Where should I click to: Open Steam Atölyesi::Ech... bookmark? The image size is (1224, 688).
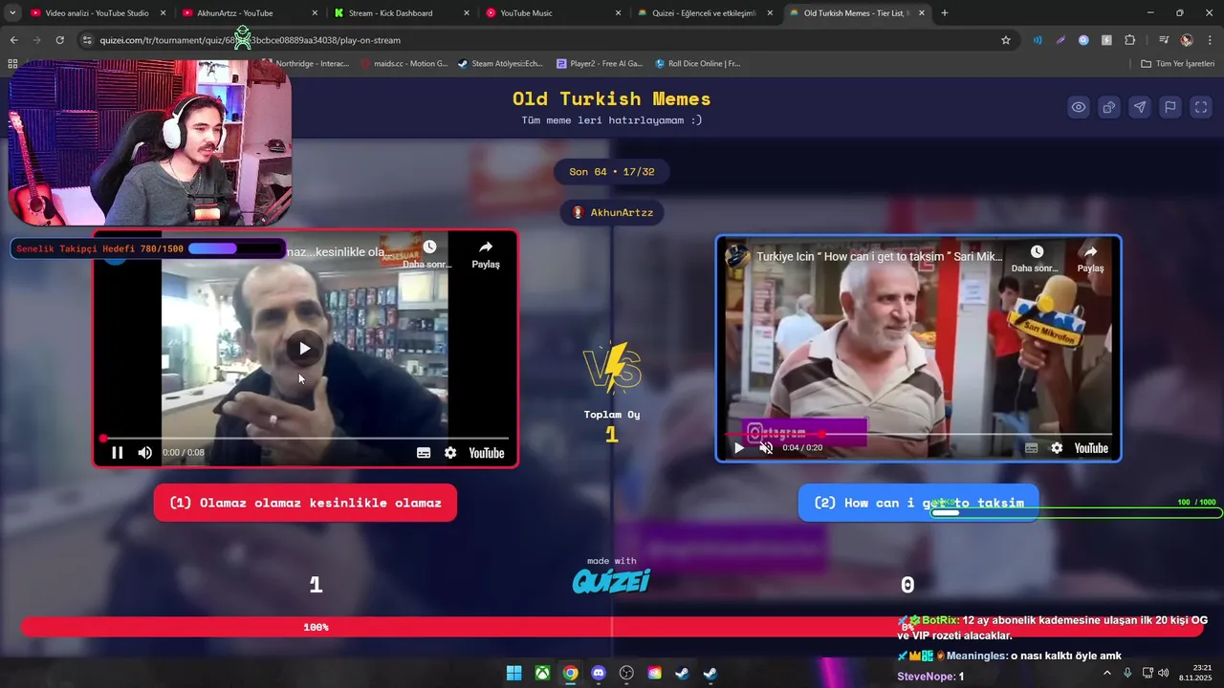[x=500, y=63]
